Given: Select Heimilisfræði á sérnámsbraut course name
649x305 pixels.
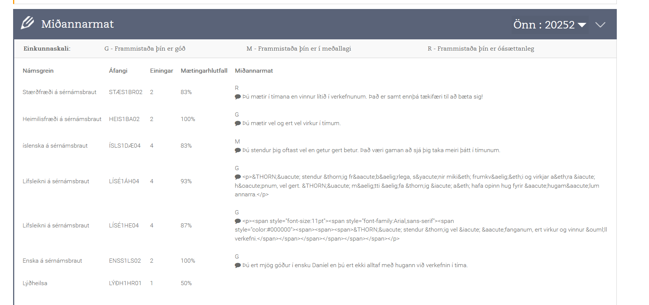Looking at the screenshot, I should 62,119.
